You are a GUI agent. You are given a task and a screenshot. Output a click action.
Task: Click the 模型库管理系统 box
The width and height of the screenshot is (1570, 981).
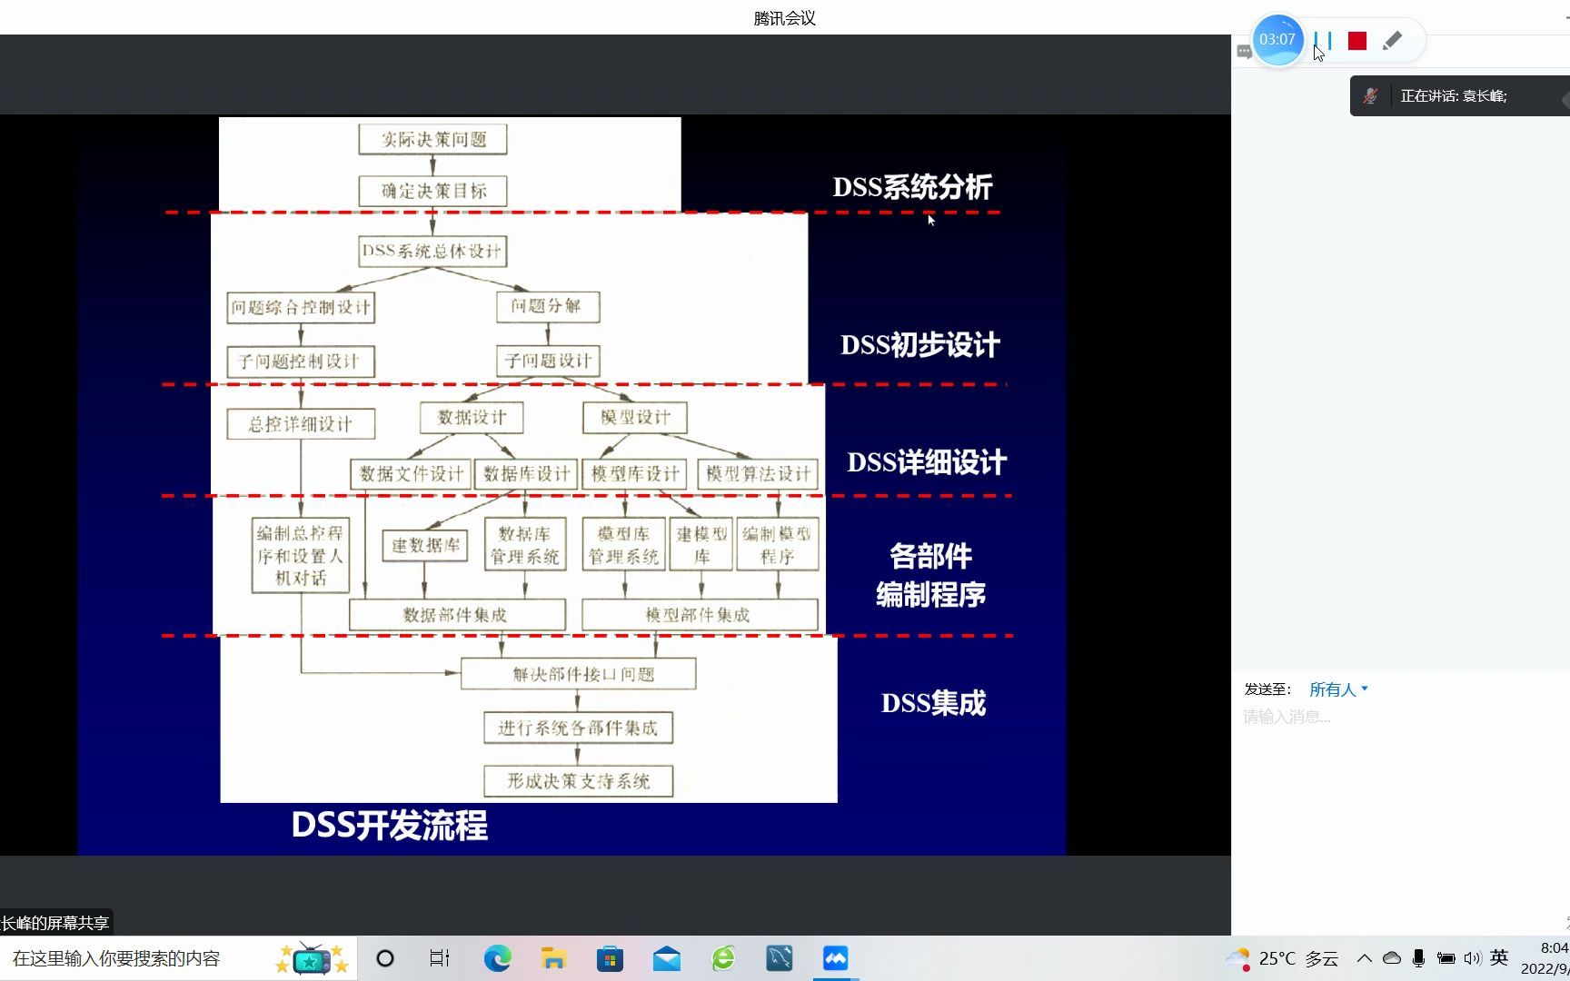[624, 544]
